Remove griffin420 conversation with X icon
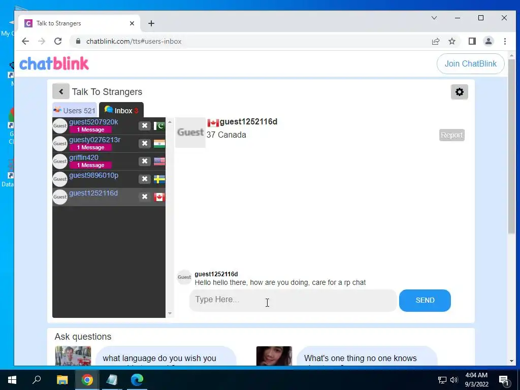The image size is (520, 390). [145, 161]
